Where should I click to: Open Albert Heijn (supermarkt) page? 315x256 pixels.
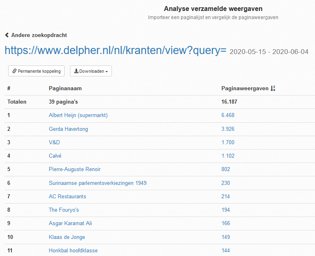coord(78,115)
